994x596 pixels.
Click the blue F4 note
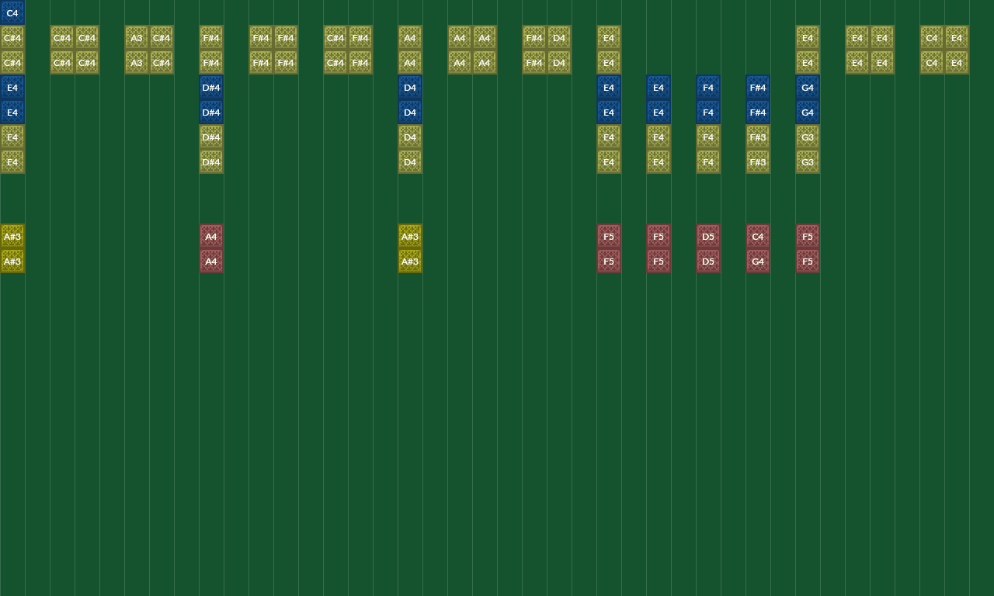click(x=707, y=88)
